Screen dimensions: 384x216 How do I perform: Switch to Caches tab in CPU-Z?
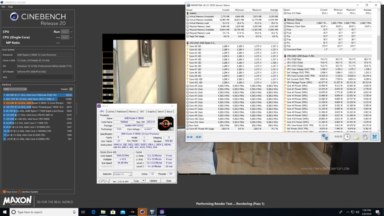point(111,112)
